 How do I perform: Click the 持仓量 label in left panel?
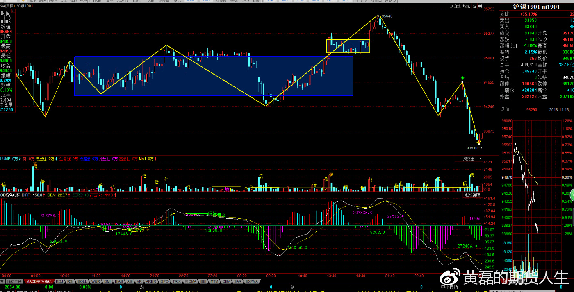point(6,105)
